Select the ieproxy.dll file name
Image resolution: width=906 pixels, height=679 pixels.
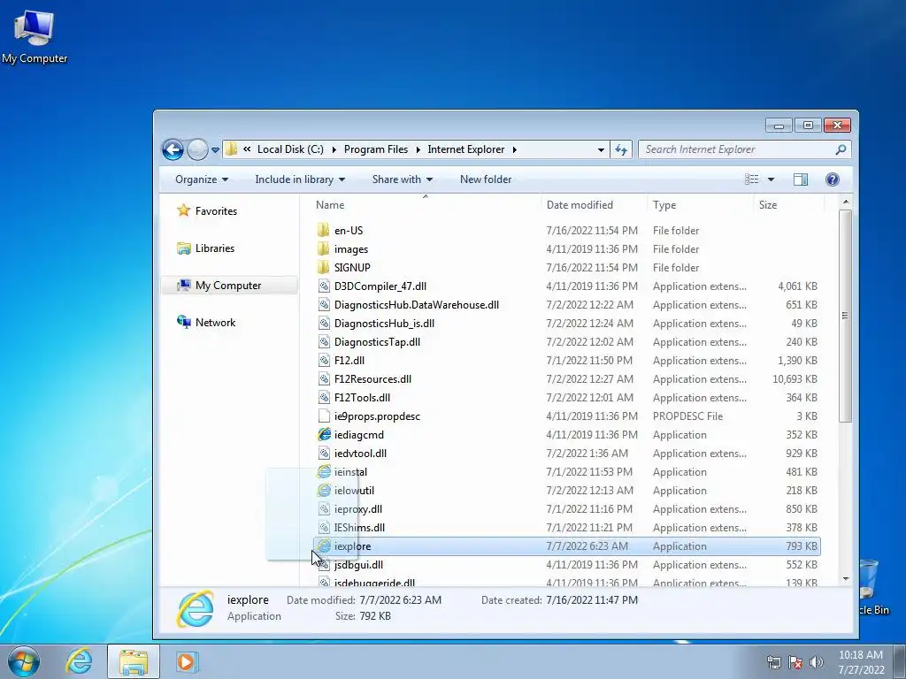357,509
